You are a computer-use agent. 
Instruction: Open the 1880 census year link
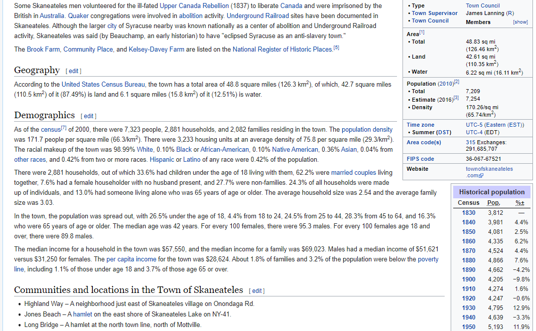pyautogui.click(x=469, y=260)
